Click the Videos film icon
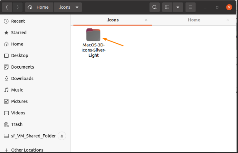This screenshot has width=238, height=153. coord(6,113)
